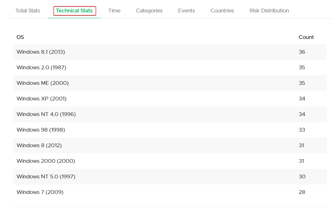The width and height of the screenshot is (332, 213).
Task: Click count value 36 for Windows 8.1
Action: [302, 52]
